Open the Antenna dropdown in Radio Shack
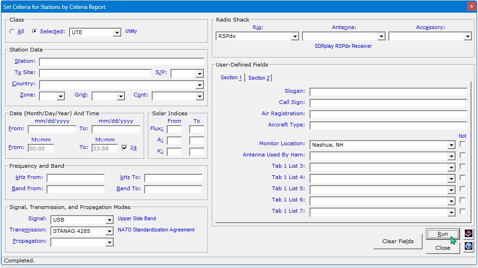The height and width of the screenshot is (268, 478). [x=381, y=37]
